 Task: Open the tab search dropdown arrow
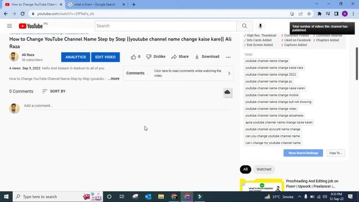click(316, 4)
